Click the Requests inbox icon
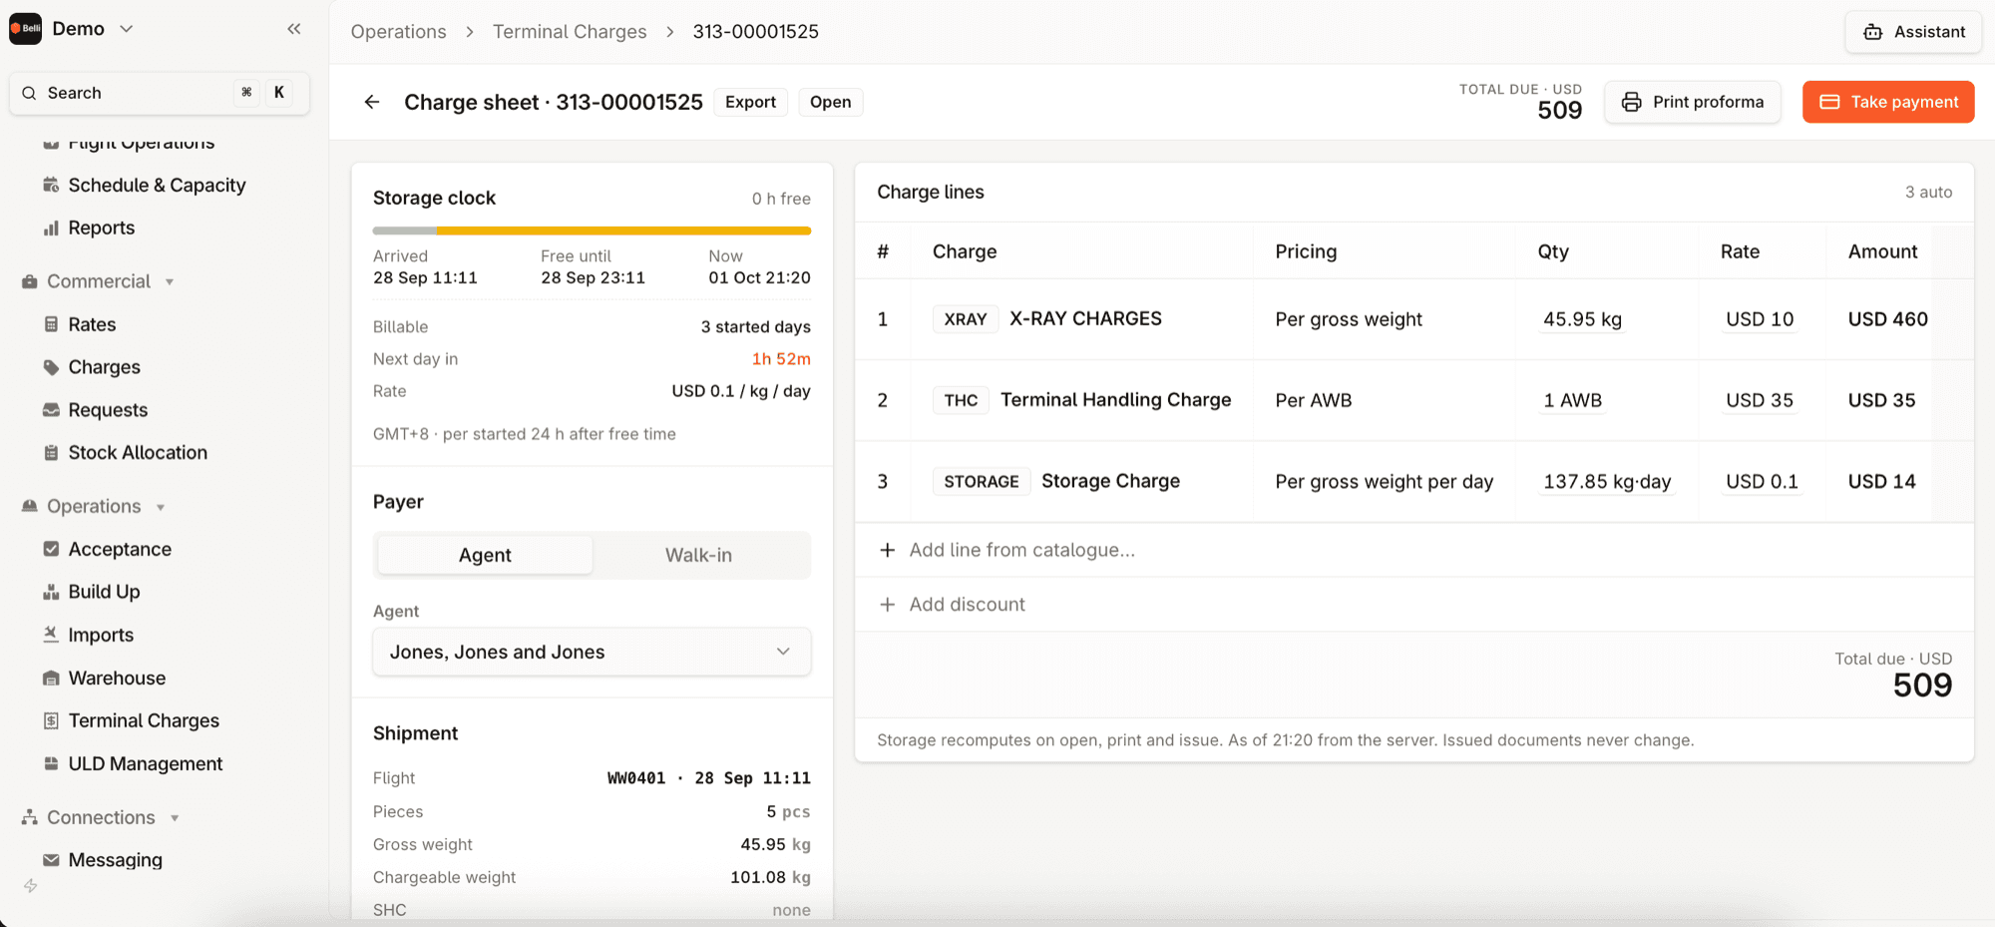1995x927 pixels. [x=51, y=410]
